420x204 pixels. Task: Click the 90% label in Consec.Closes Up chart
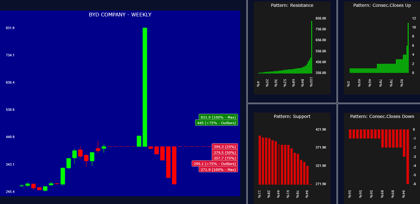pos(401,83)
